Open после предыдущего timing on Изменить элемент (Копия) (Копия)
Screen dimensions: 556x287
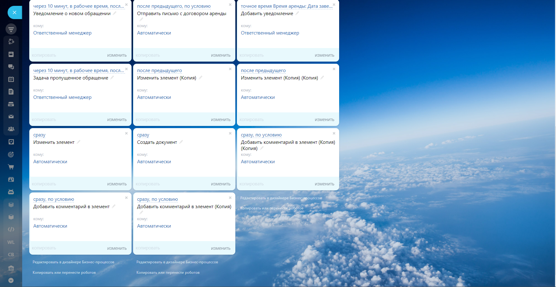(263, 71)
